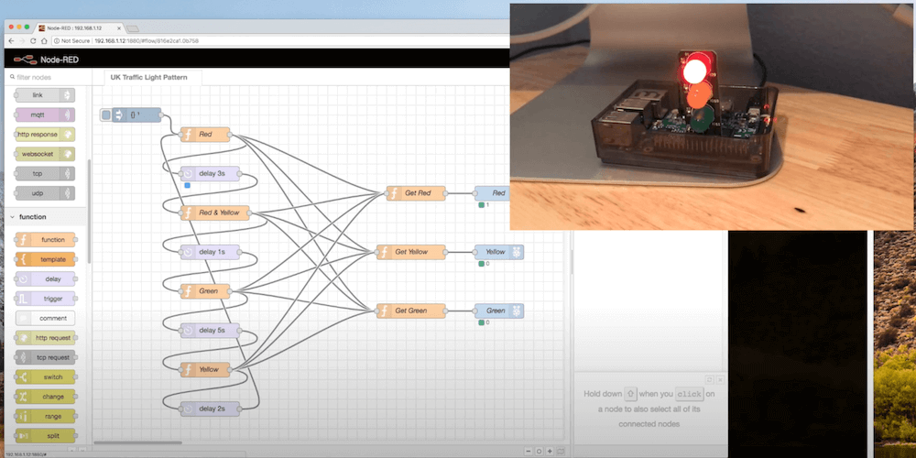
Task: Select the delay 2s node
Action: point(211,409)
